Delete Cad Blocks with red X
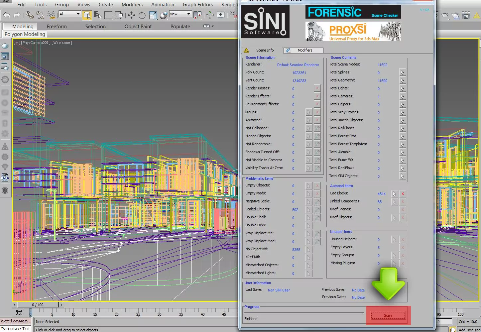This screenshot has height=332, width=481. click(x=403, y=194)
